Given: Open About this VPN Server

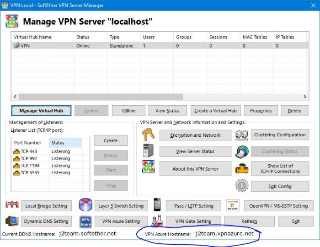Looking at the screenshot, I should coord(195,169).
